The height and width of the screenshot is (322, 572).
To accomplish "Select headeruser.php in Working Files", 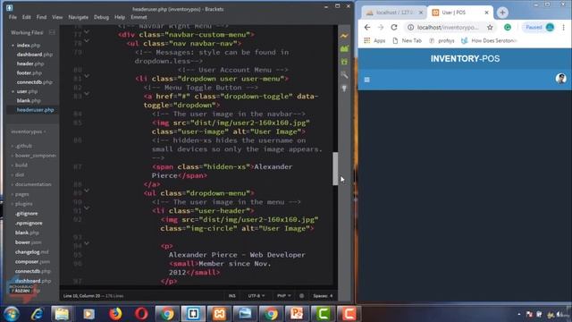I will click(35, 109).
